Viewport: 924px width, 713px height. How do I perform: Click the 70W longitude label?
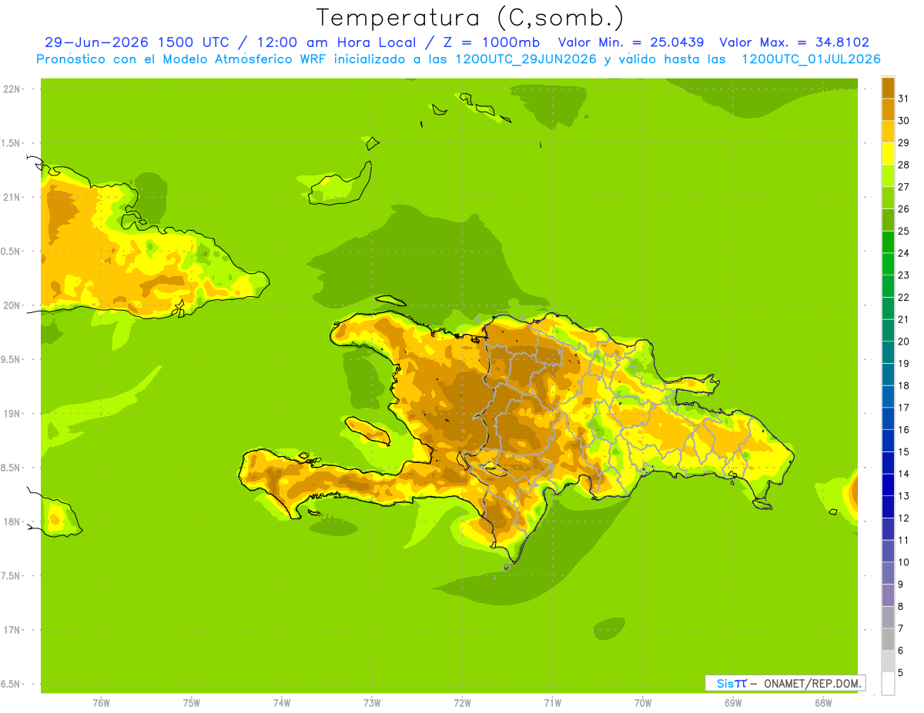tap(643, 704)
